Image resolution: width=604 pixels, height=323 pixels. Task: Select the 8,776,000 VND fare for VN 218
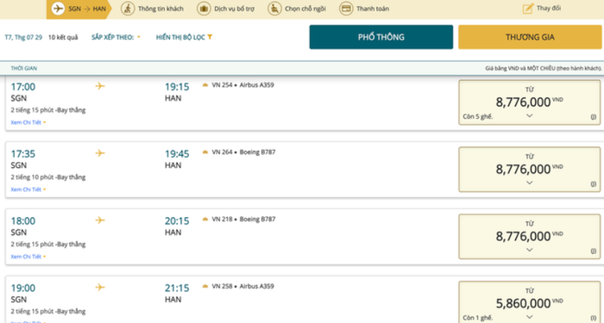529,237
